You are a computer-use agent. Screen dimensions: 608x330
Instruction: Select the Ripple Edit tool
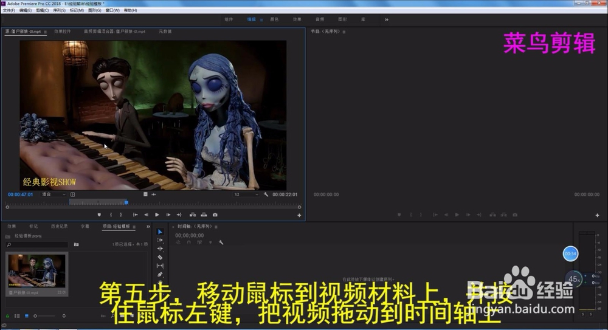[x=160, y=249]
